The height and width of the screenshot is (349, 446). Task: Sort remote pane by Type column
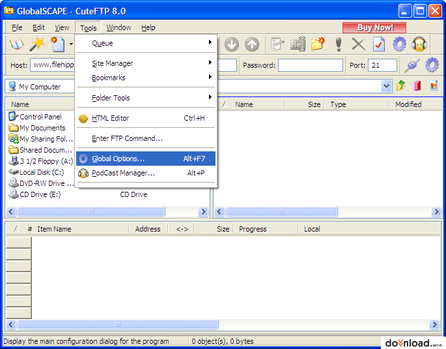point(357,104)
